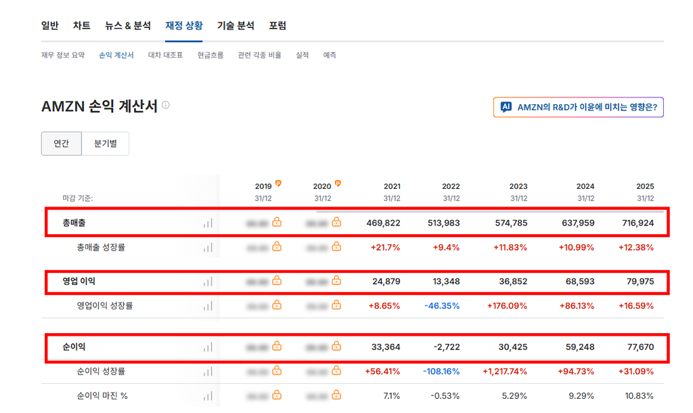Click growth value +1,217.74%
693x413 pixels.
505,372
